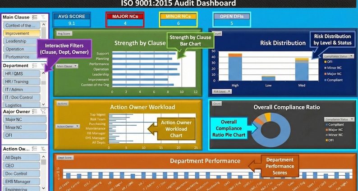Filter by HR / Training department
358x191 pixels.
(x=22, y=82)
